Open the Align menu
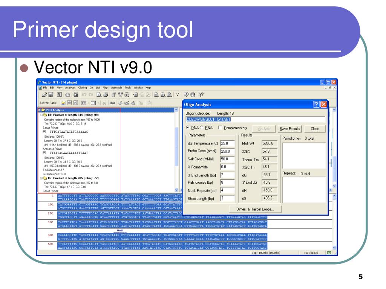 106,88
